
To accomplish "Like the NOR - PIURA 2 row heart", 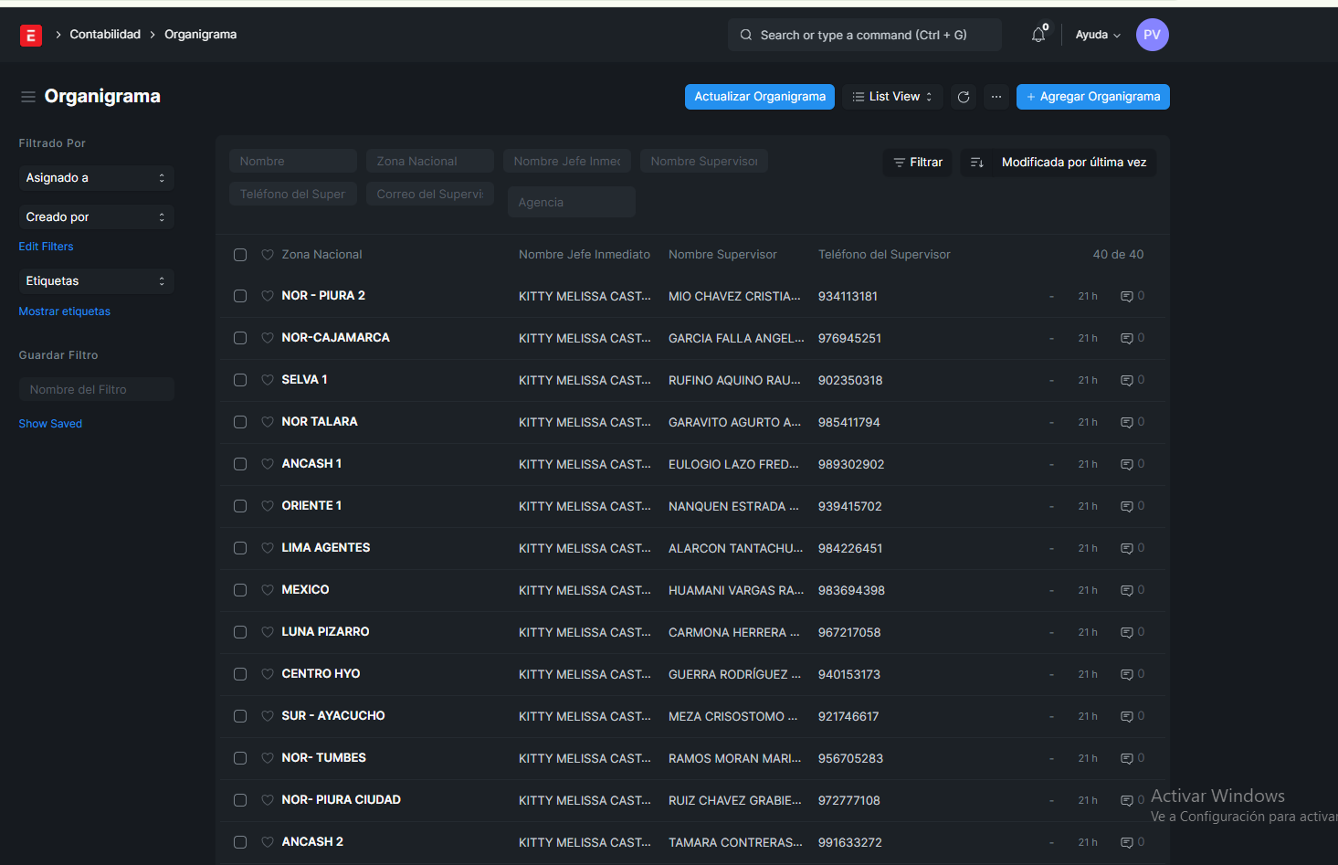I will coord(268,296).
